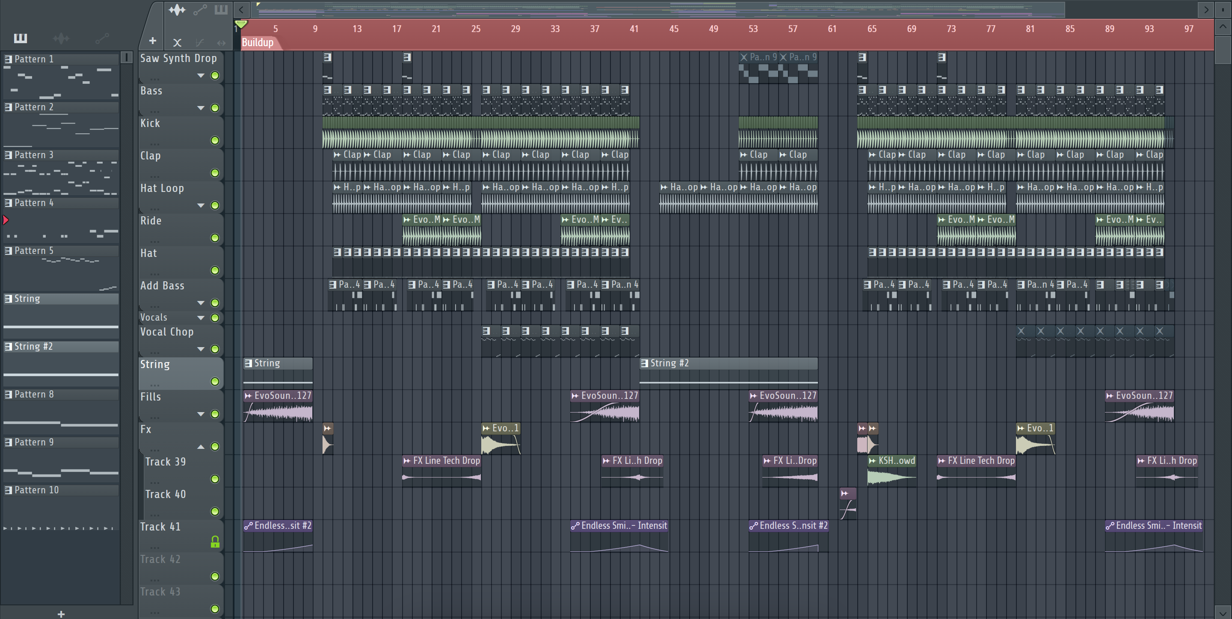This screenshot has height=619, width=1232.
Task: Collapse the Hat Loop track group arrow
Action: tap(201, 206)
